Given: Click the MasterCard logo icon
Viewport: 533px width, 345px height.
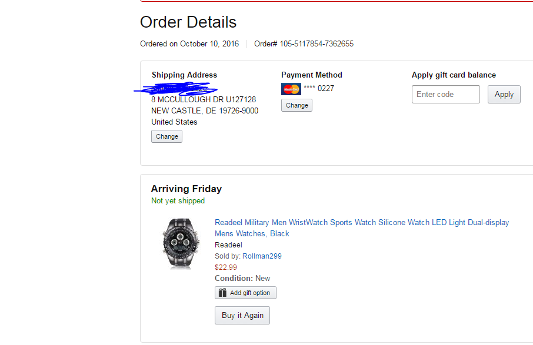Looking at the screenshot, I should [x=291, y=89].
